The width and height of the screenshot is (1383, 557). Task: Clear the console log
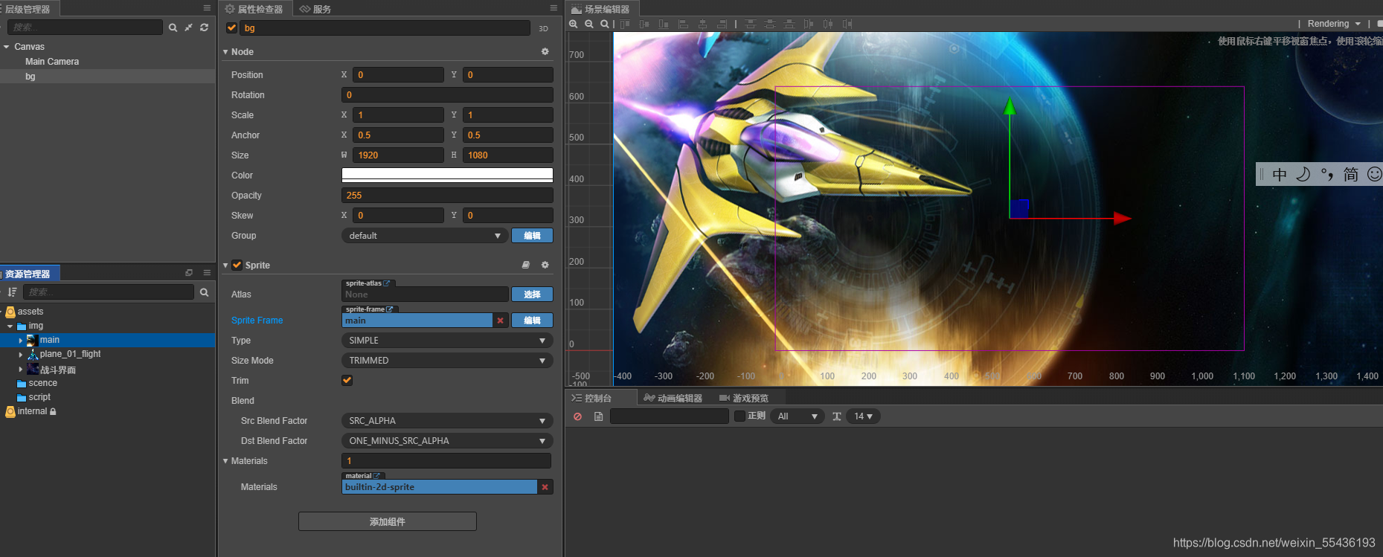pyautogui.click(x=577, y=416)
